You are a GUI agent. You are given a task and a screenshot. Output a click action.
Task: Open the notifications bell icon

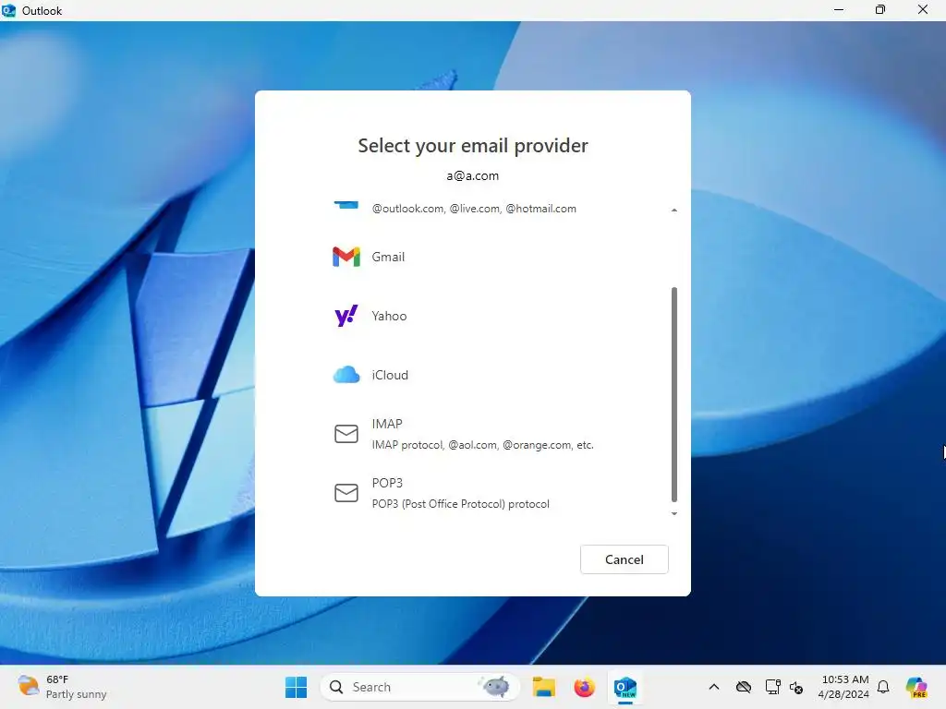point(883,687)
